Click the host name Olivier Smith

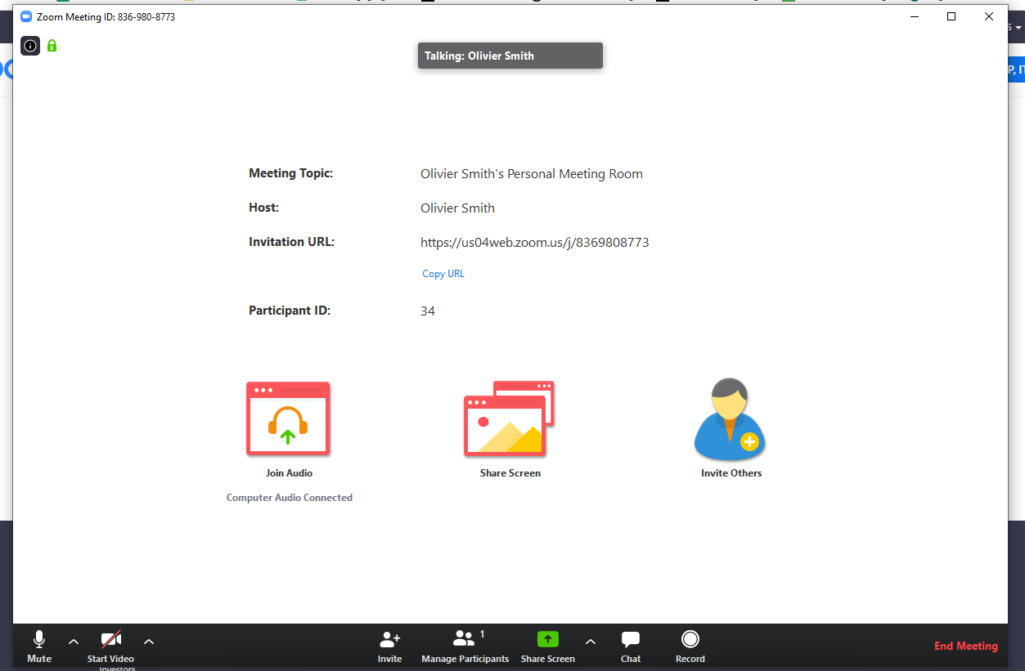click(x=457, y=208)
